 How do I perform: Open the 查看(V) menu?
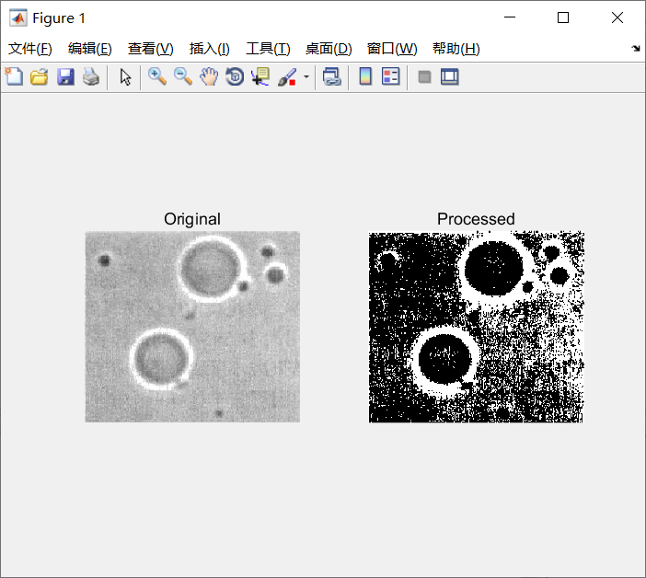150,49
